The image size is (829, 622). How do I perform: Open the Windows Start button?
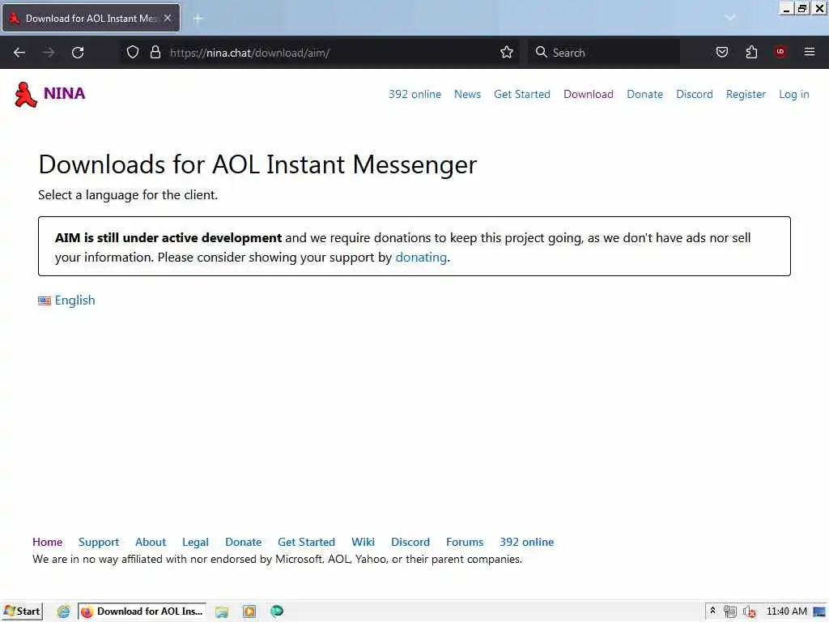[x=22, y=611]
